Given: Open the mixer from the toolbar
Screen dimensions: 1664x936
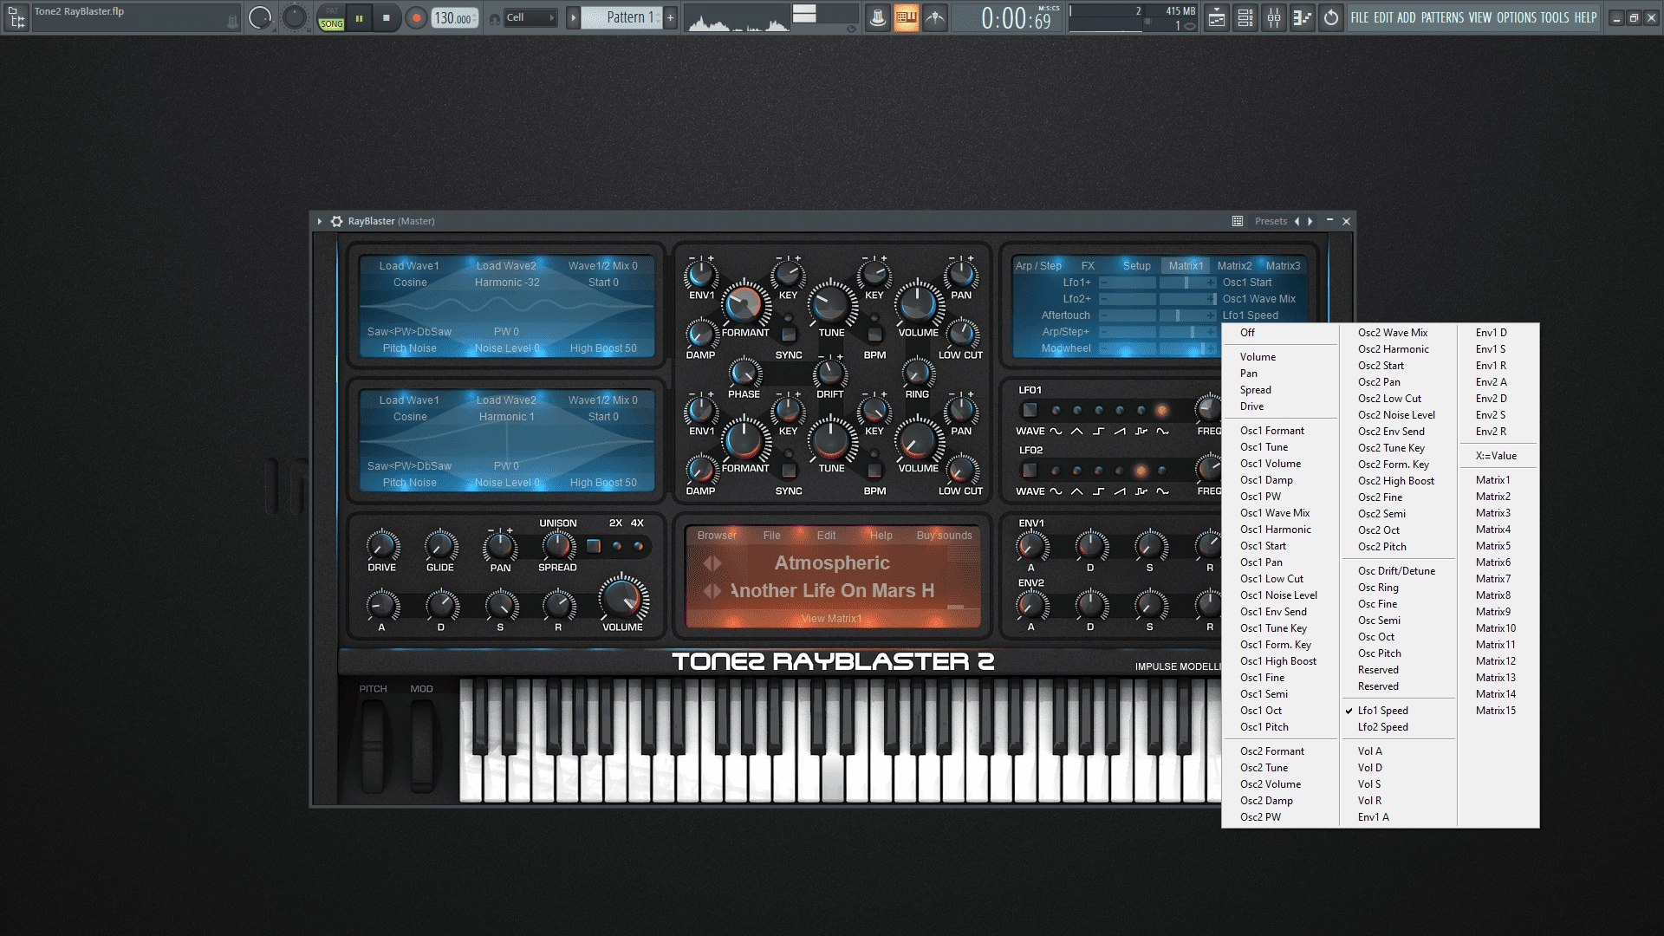Looking at the screenshot, I should coord(1274,17).
